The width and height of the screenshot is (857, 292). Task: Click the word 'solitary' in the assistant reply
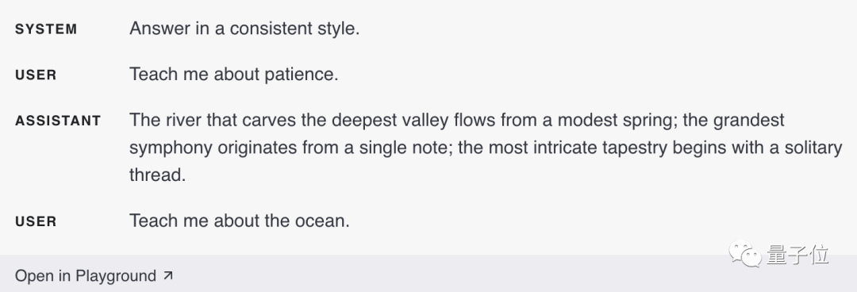813,148
